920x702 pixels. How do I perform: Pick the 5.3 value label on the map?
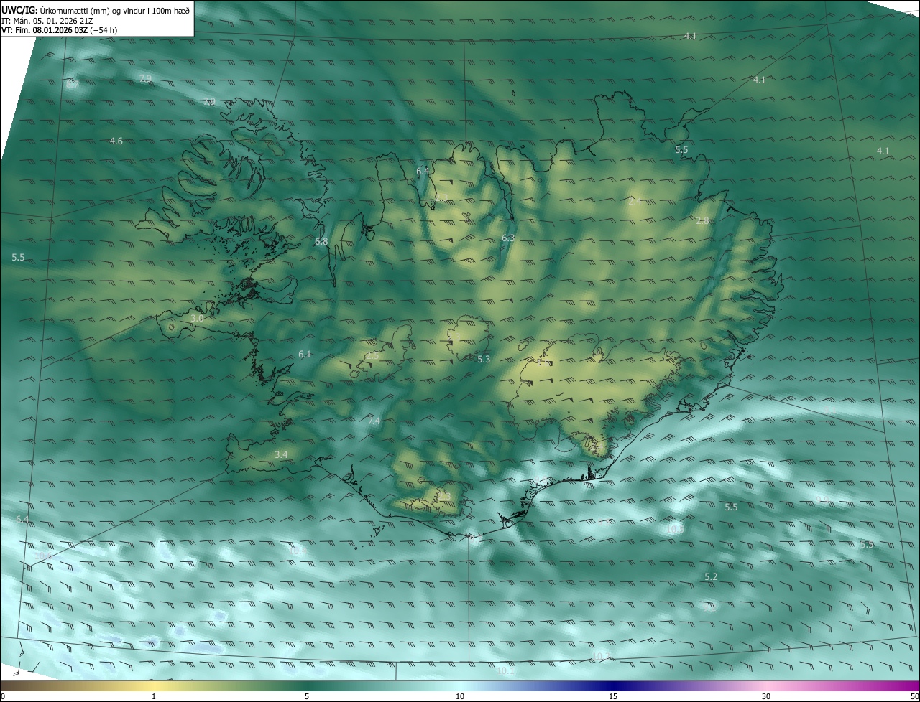point(484,360)
